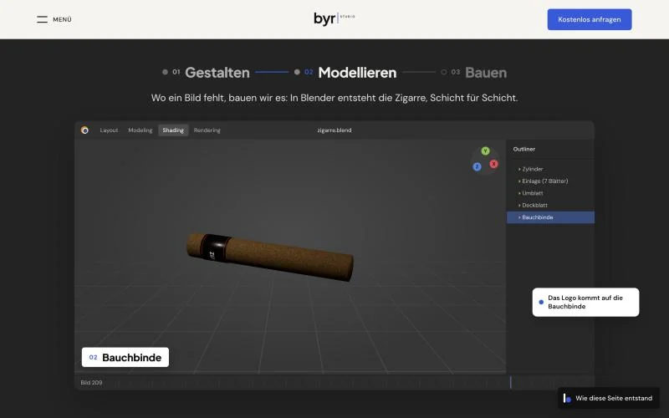Click the zigarre.blend file title
The image size is (669, 418).
pyautogui.click(x=334, y=130)
